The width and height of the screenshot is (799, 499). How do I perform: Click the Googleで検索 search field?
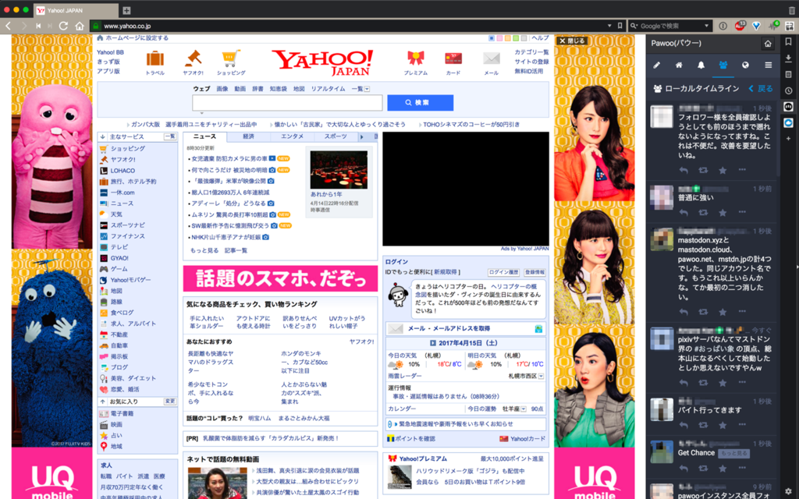coord(669,26)
